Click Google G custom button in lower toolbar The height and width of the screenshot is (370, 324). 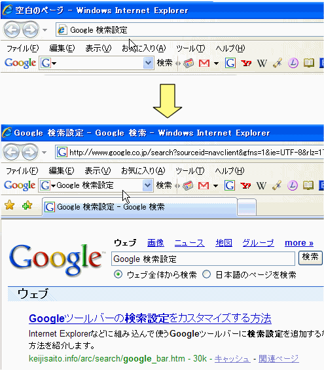point(230,185)
